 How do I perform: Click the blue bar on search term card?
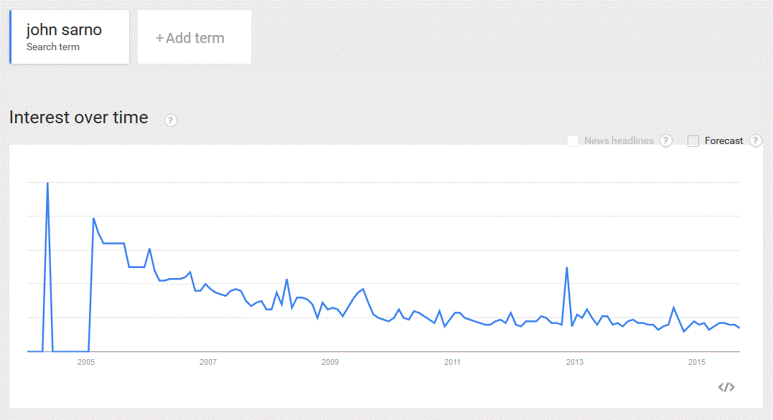(x=10, y=37)
